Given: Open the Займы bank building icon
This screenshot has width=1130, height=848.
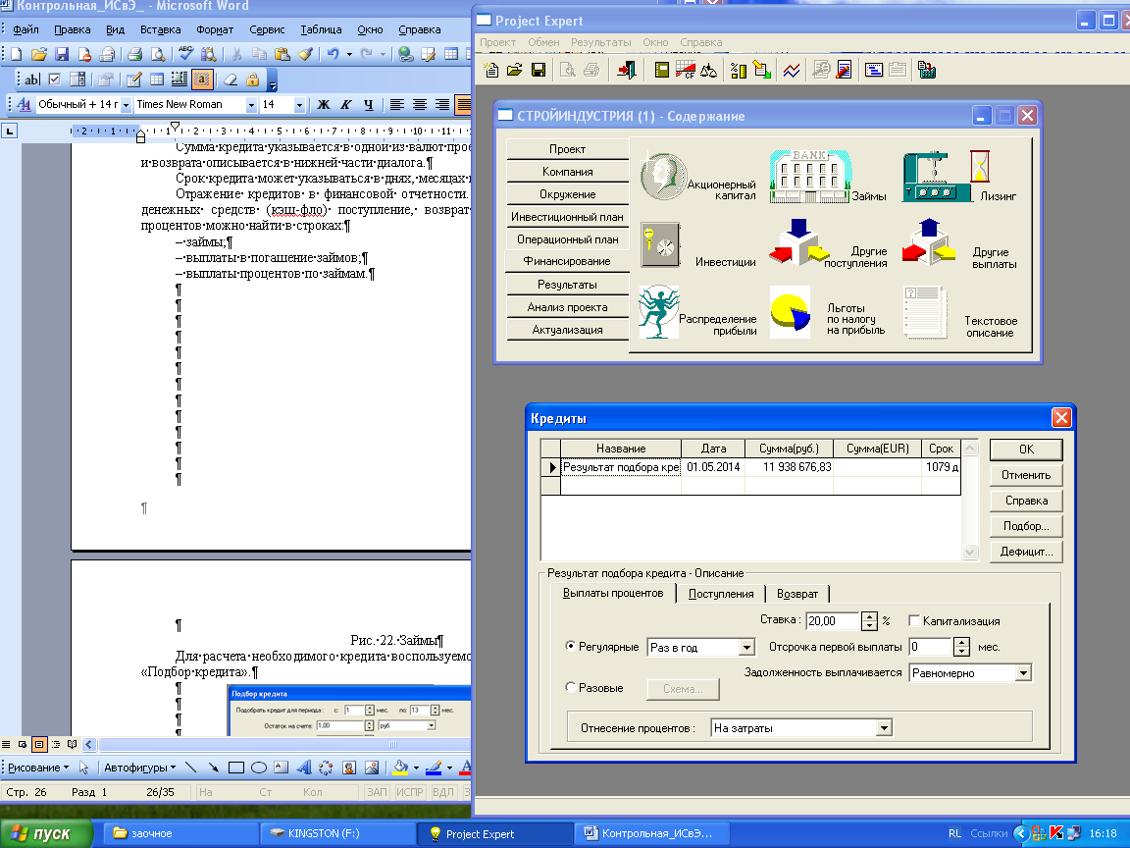Looking at the screenshot, I should click(809, 176).
